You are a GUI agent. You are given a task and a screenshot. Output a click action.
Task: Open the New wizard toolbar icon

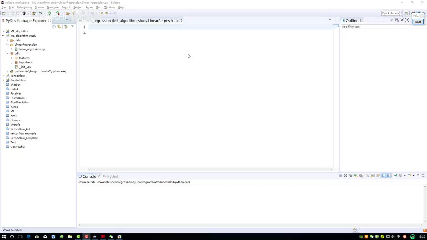coord(4,13)
